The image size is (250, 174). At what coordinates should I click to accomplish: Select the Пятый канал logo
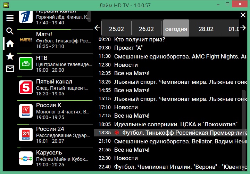pos(26,87)
